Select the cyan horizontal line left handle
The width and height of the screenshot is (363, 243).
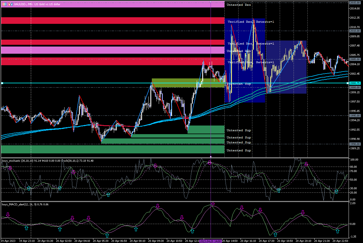tap(2, 83)
